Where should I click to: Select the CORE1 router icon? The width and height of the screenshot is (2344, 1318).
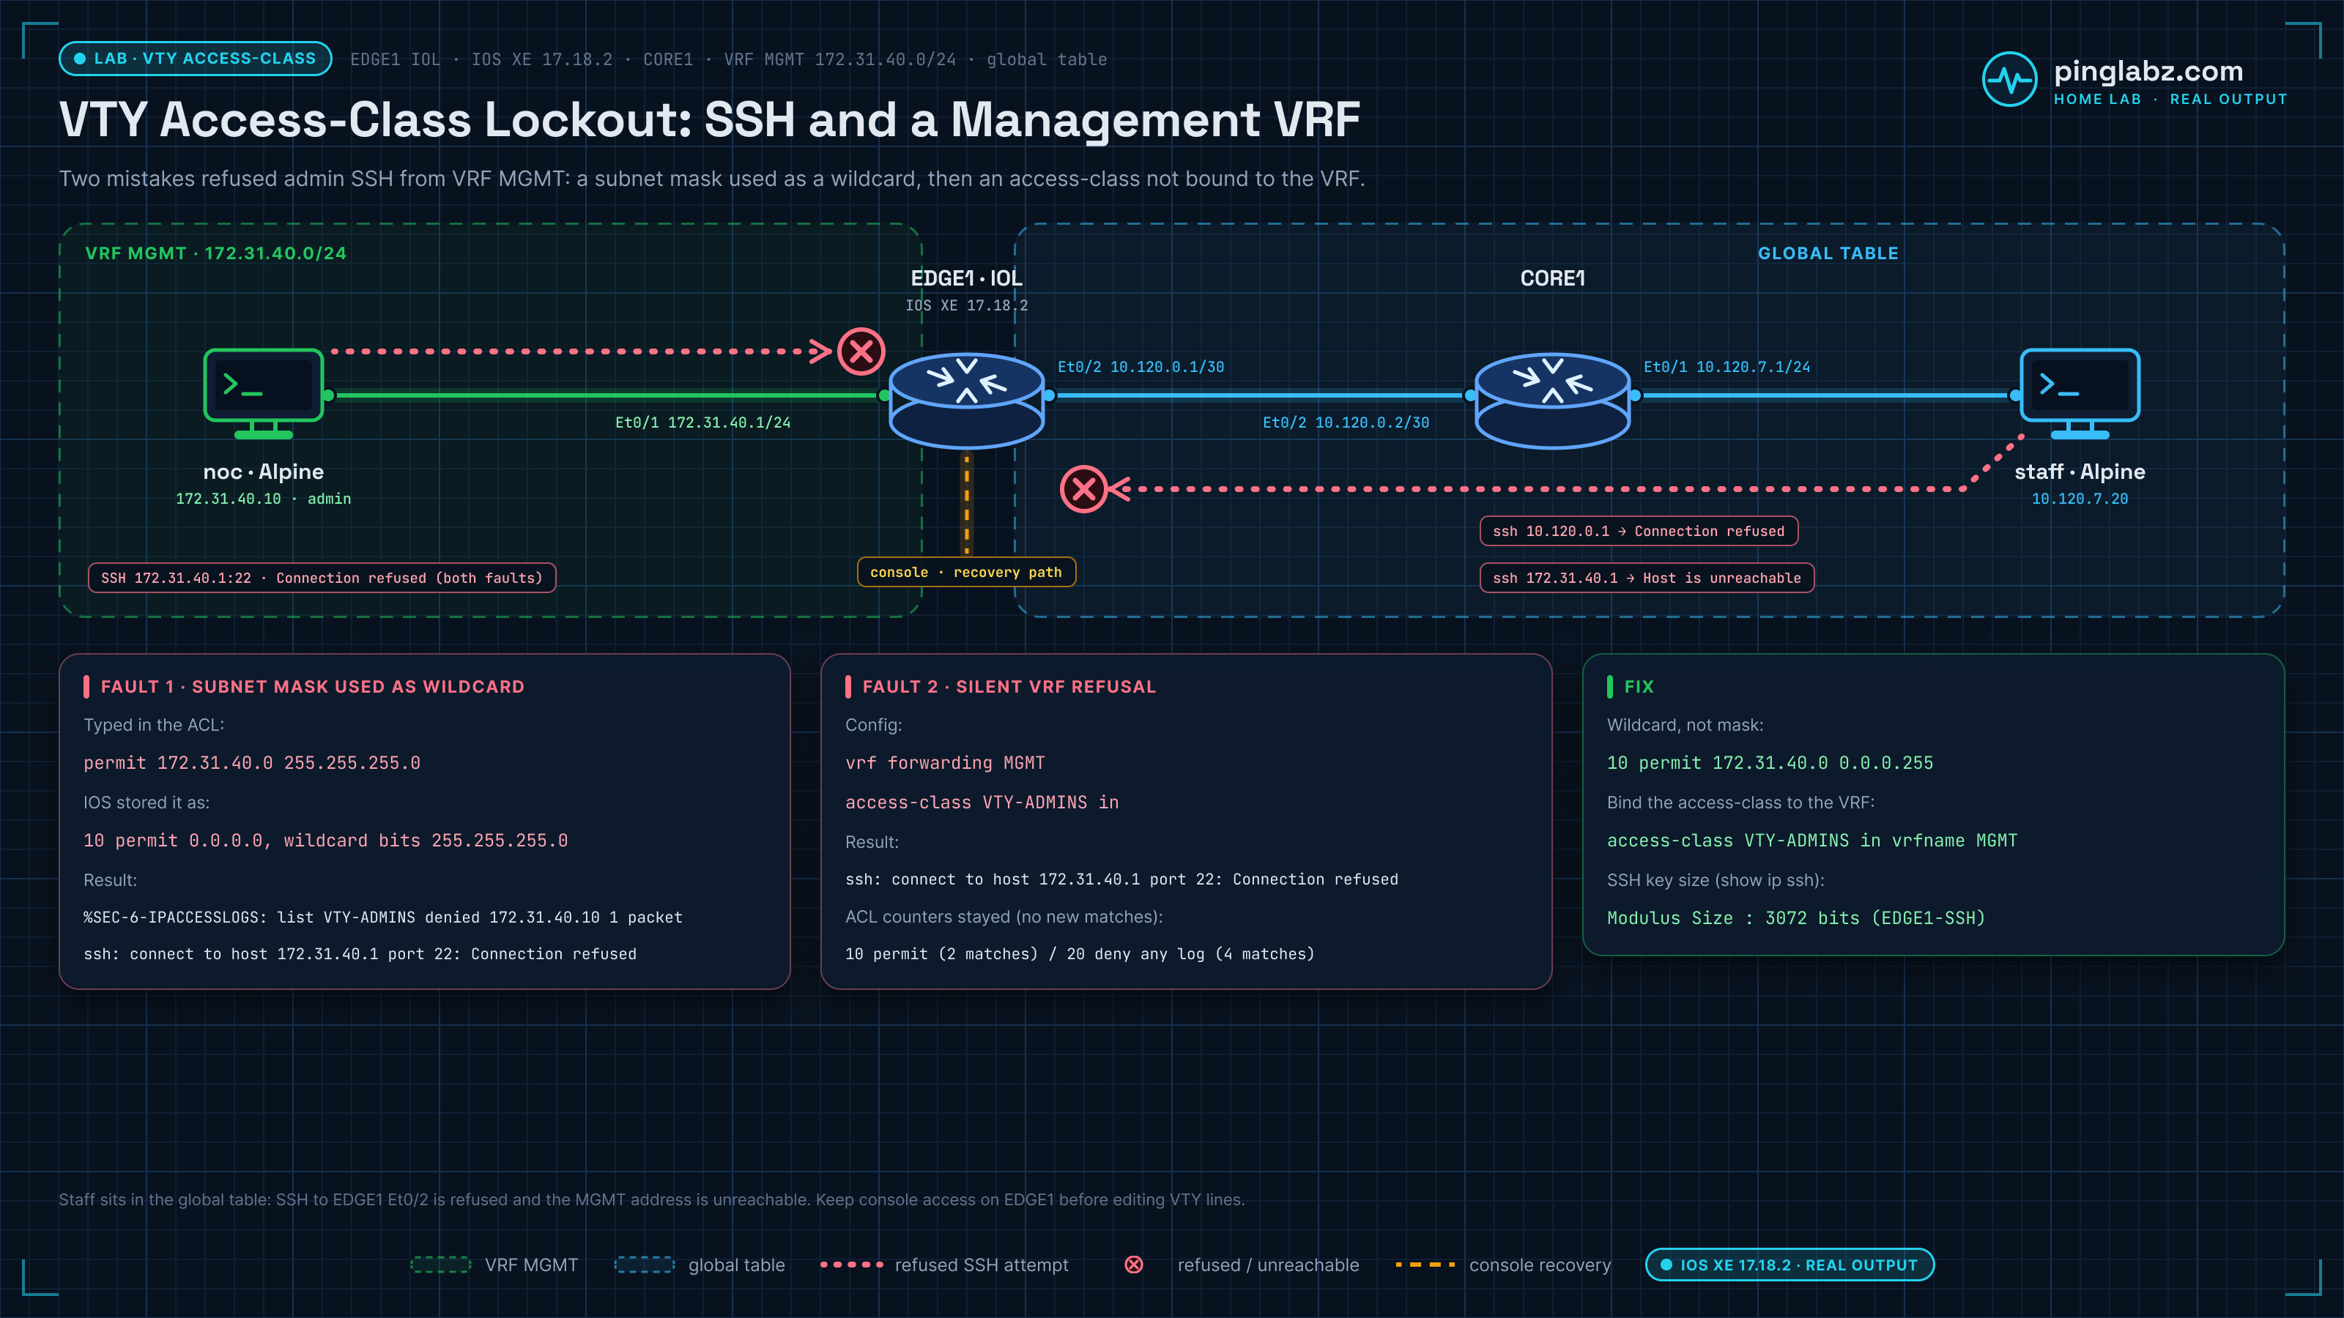[x=1552, y=401]
